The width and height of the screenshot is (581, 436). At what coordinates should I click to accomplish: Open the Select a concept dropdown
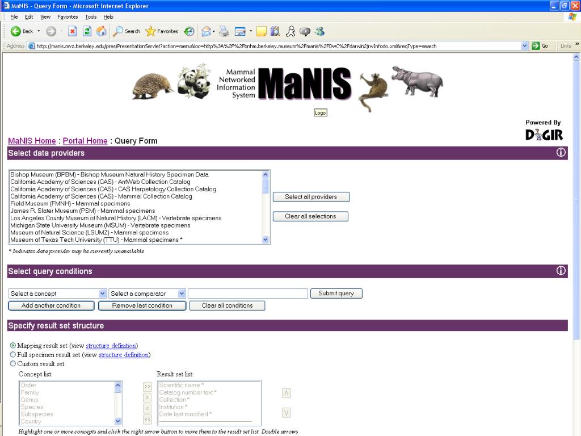coord(57,294)
